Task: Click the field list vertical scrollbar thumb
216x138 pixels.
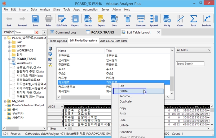Action: click(x=172, y=84)
